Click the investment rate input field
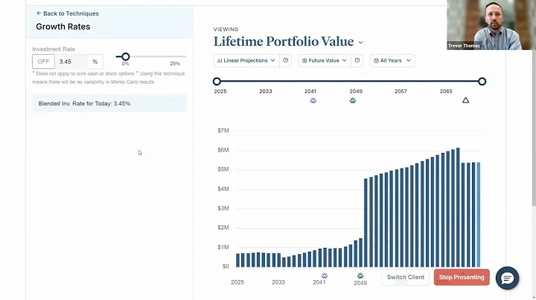The width and height of the screenshot is (536, 300). pyautogui.click(x=71, y=62)
